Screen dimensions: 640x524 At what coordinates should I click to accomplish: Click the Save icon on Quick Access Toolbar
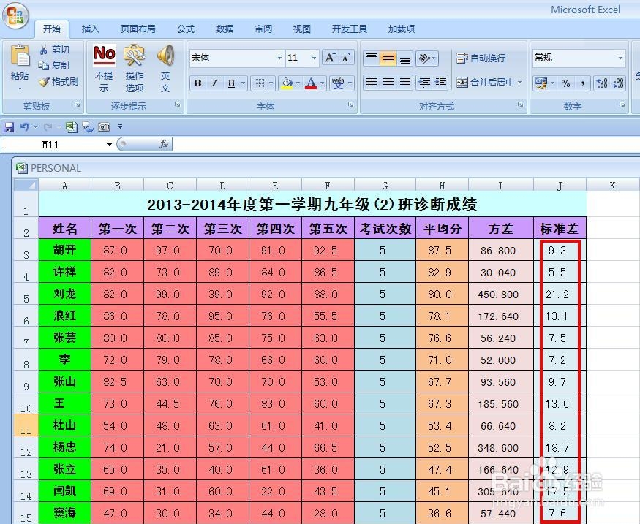[8, 125]
